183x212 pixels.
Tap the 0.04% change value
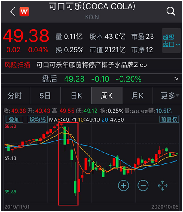click(x=38, y=49)
